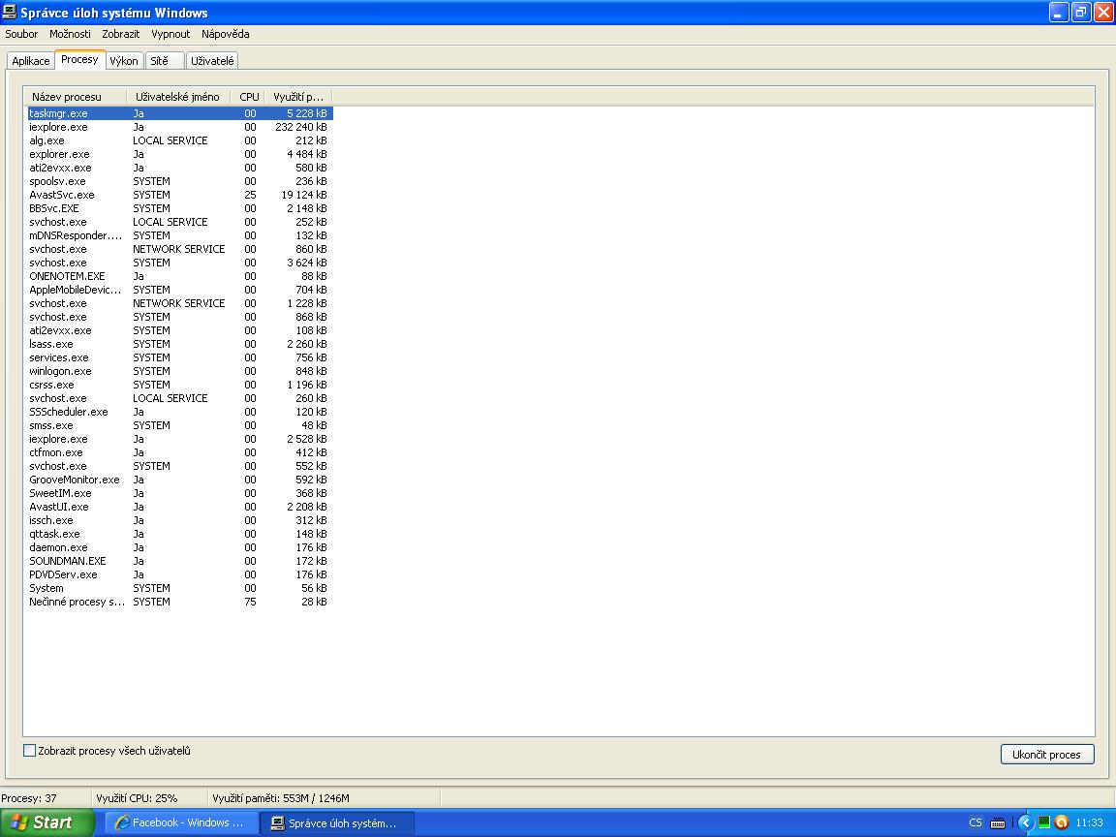The height and width of the screenshot is (837, 1116).
Task: Open the Soubor menu
Action: point(21,34)
